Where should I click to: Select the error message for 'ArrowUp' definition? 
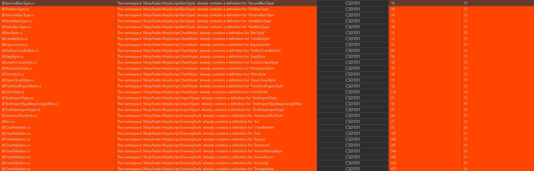click(x=193, y=163)
